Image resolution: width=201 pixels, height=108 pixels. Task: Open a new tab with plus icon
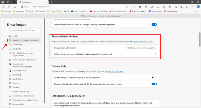pos(51,2)
